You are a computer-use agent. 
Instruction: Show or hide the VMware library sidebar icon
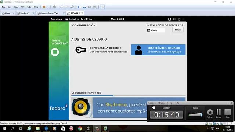(79, 7)
